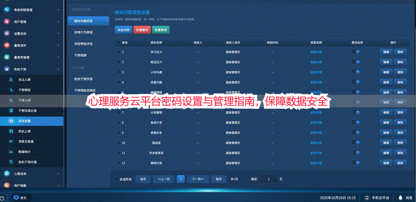The image size is (416, 202).
Task: Click the 首页 monitor icon in taskbar
Action: pyautogui.click(x=16, y=198)
